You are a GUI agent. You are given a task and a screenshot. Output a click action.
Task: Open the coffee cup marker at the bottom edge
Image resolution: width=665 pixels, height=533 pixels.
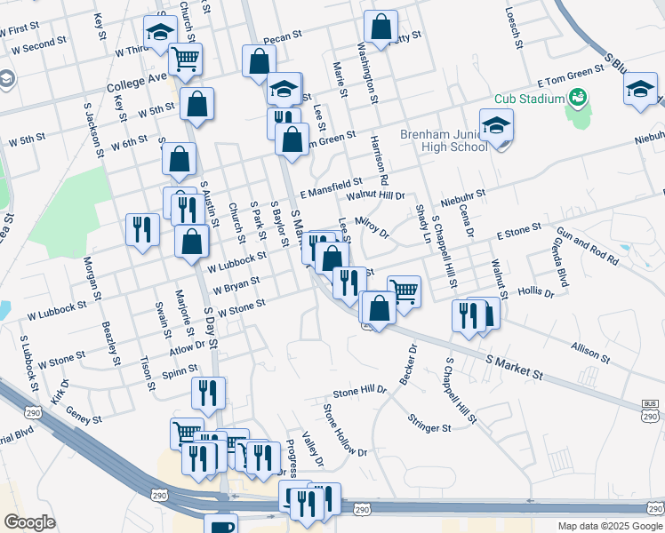click(x=221, y=525)
